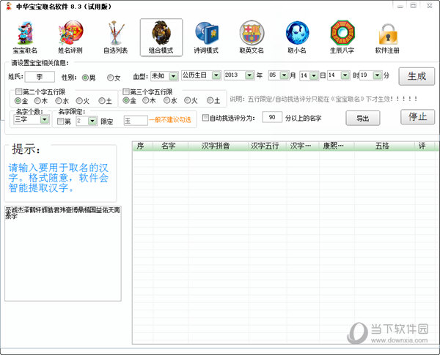This screenshot has height=355, width=440.
Task: Select 男 gender radio button
Action: point(85,78)
